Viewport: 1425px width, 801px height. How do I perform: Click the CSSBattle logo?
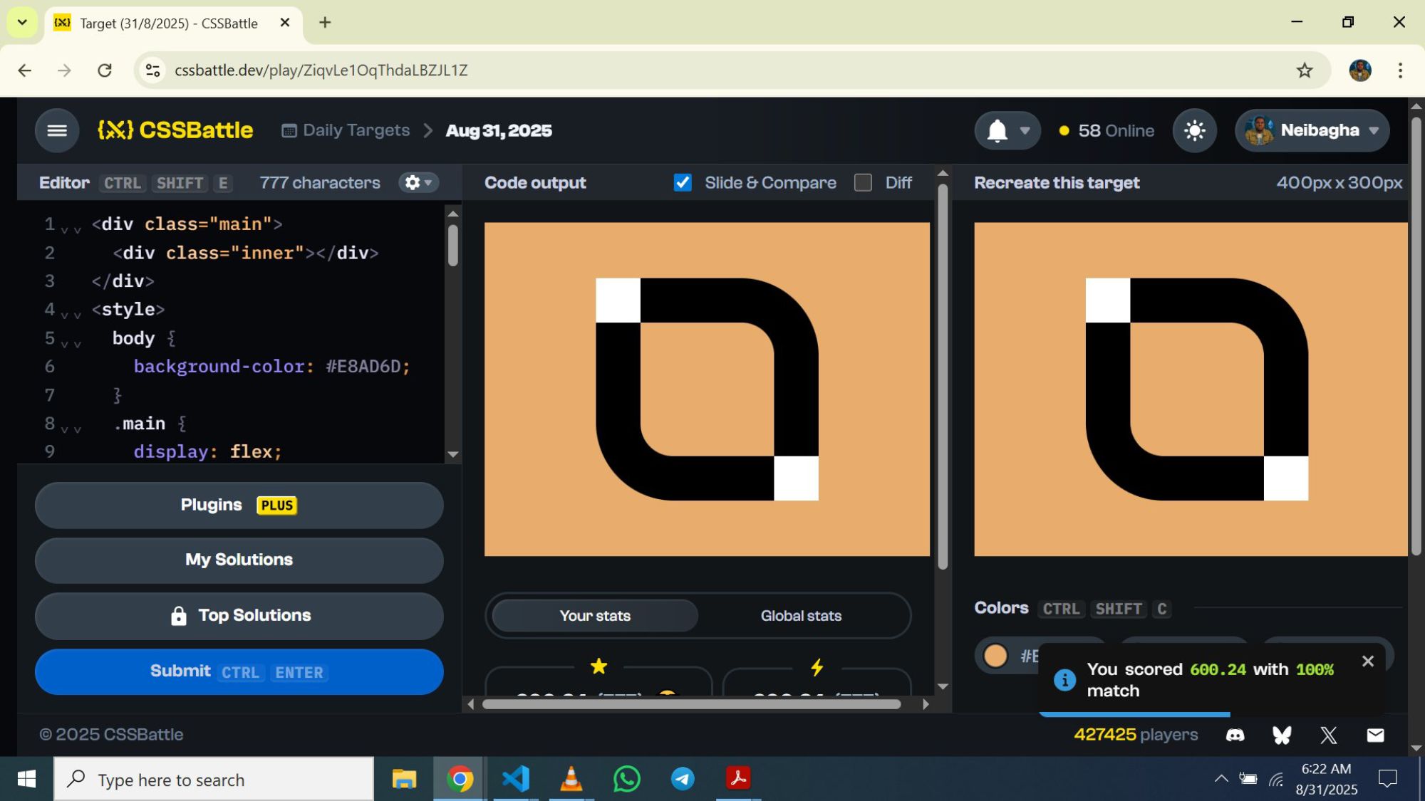[175, 130]
